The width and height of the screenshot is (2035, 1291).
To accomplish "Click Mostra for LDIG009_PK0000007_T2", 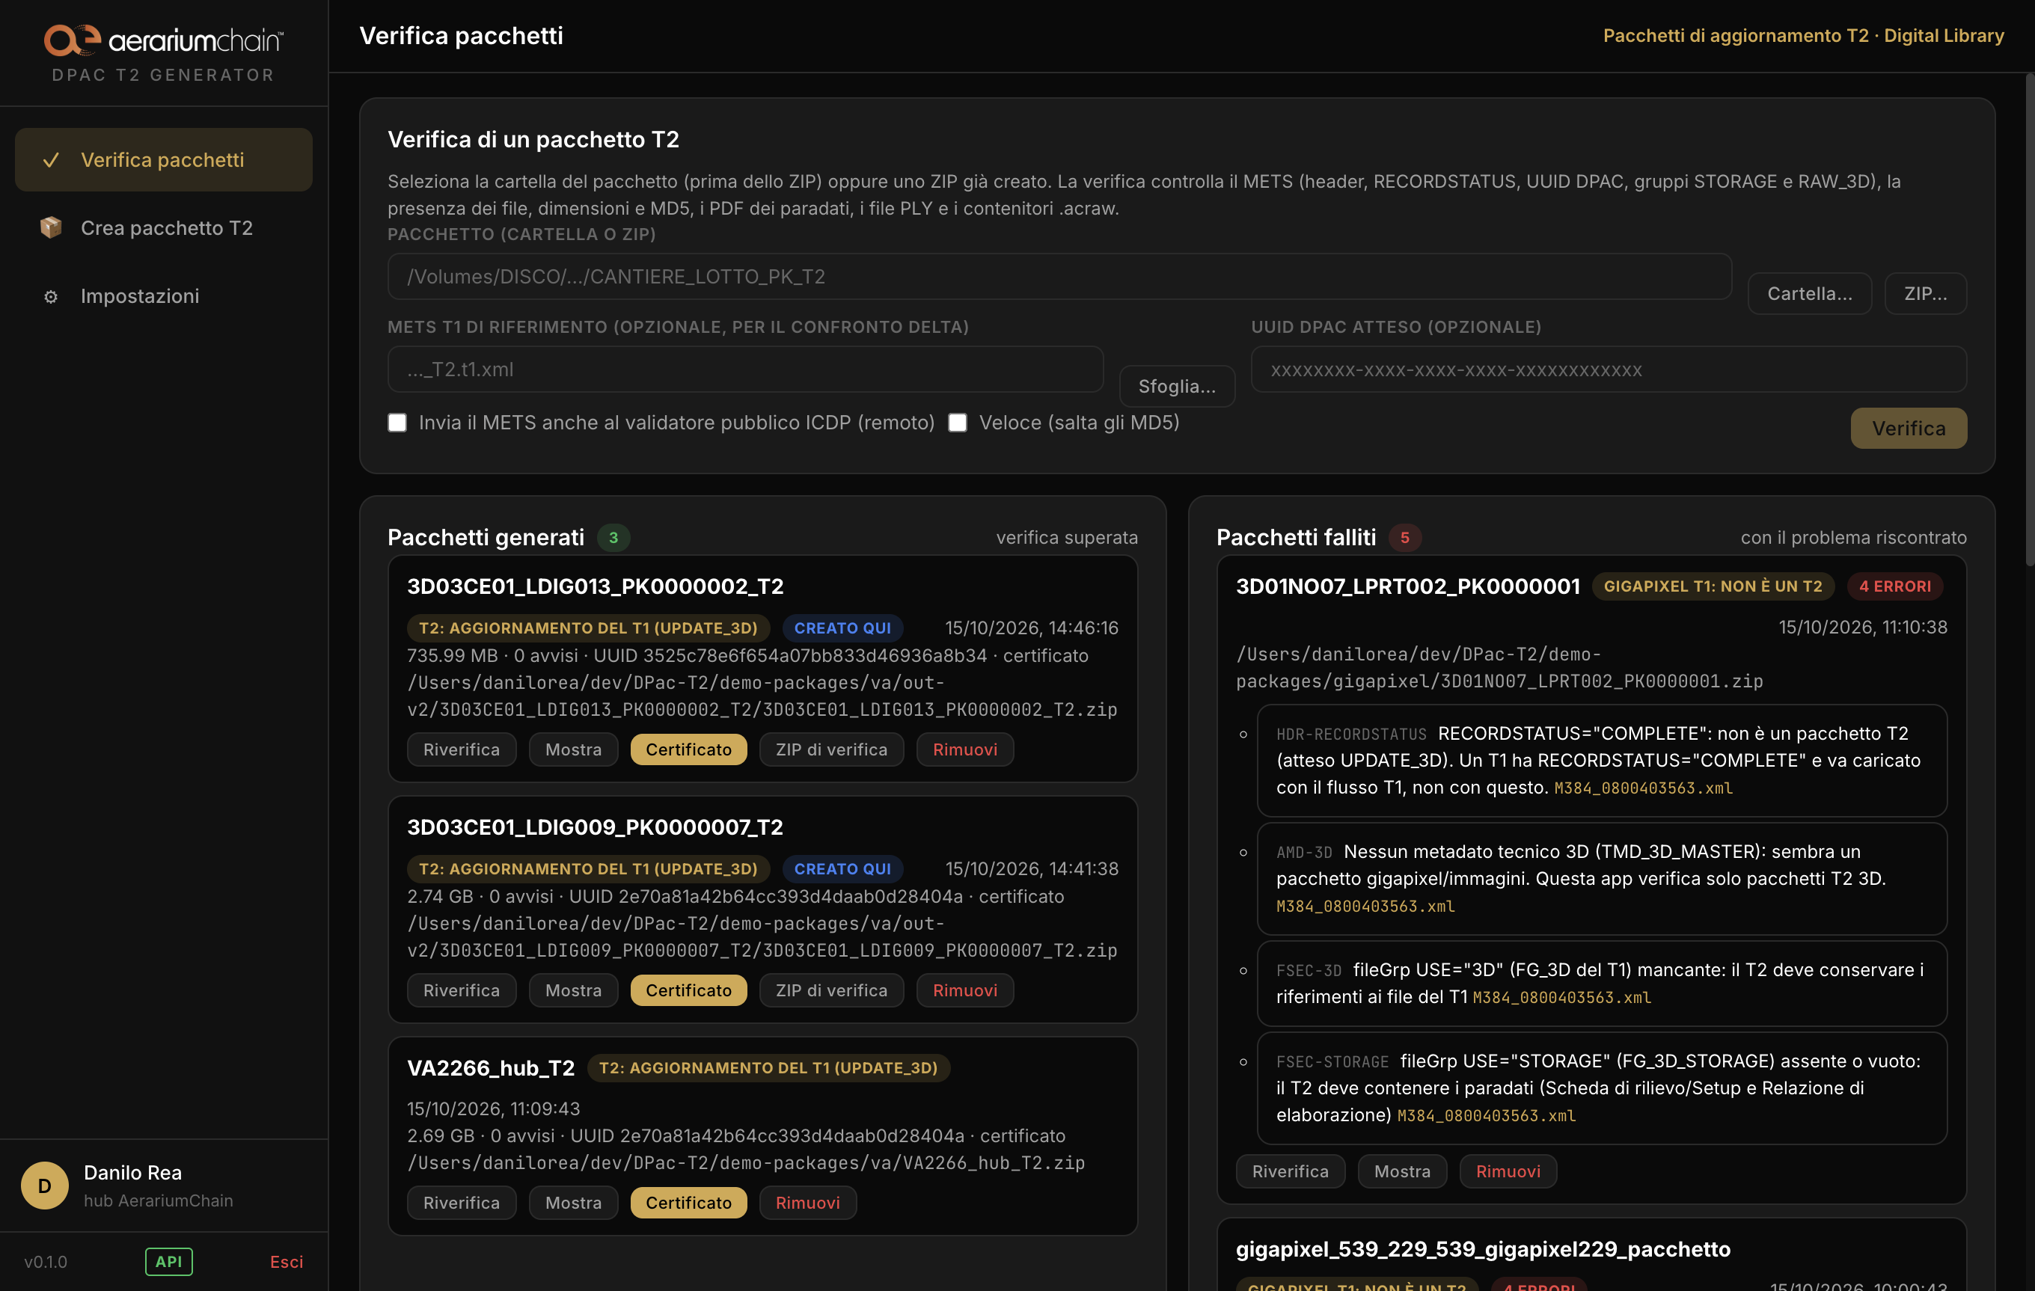I will coord(574,990).
